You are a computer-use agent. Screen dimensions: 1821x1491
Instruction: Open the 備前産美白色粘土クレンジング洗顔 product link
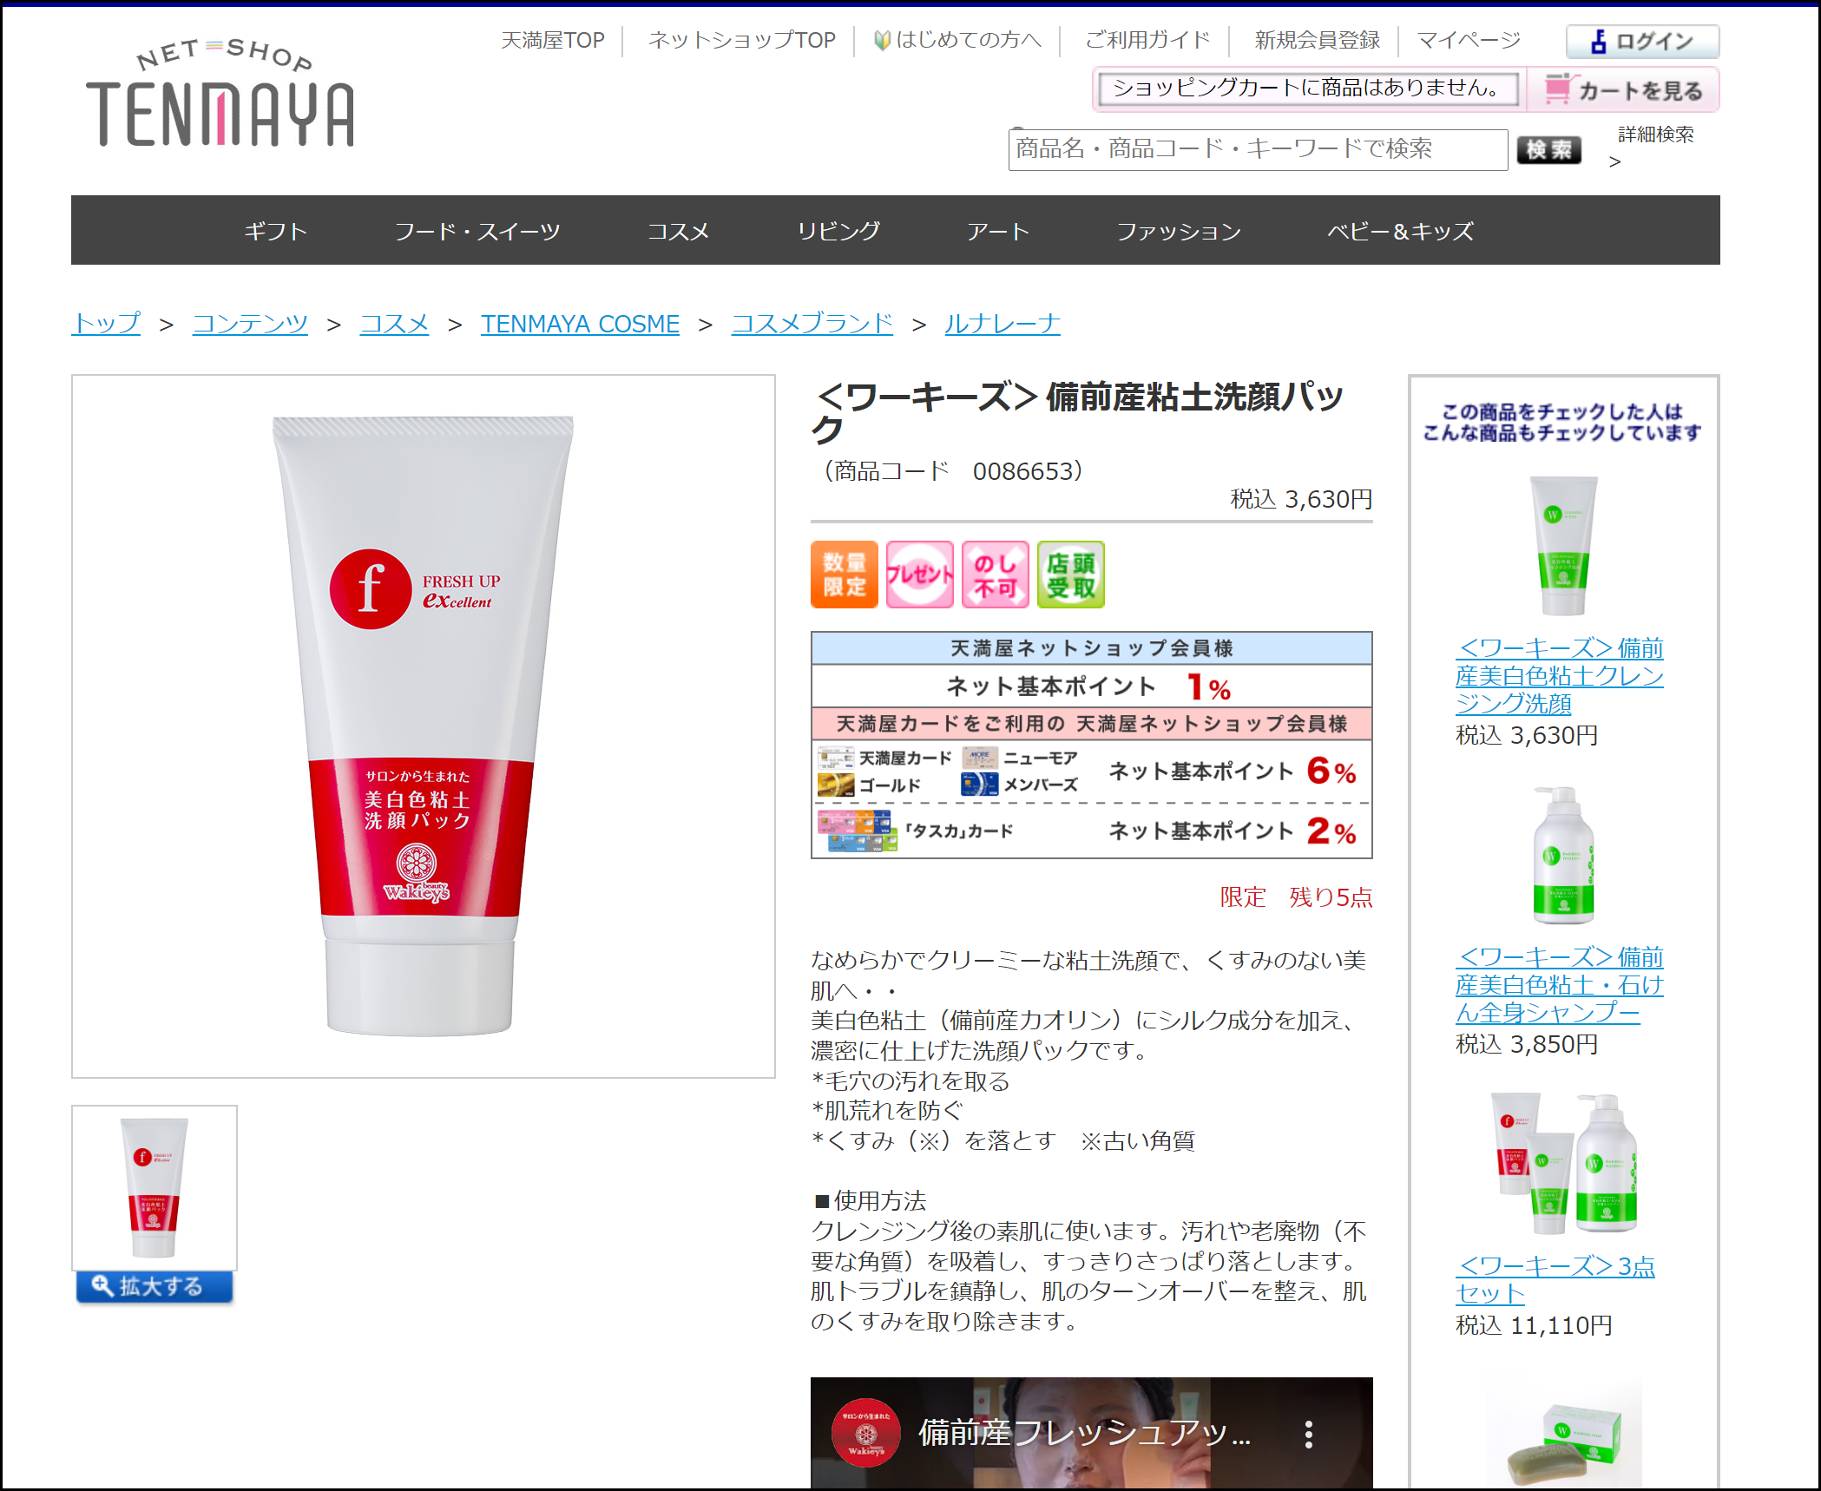1559,676
